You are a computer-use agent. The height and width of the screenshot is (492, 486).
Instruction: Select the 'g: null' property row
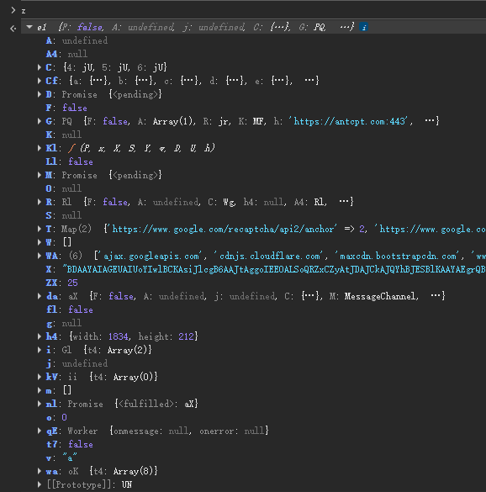click(64, 323)
